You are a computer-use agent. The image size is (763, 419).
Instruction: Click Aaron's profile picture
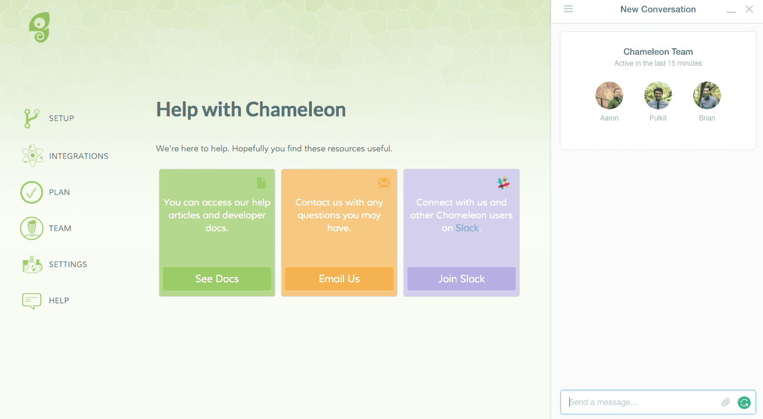pyautogui.click(x=609, y=95)
